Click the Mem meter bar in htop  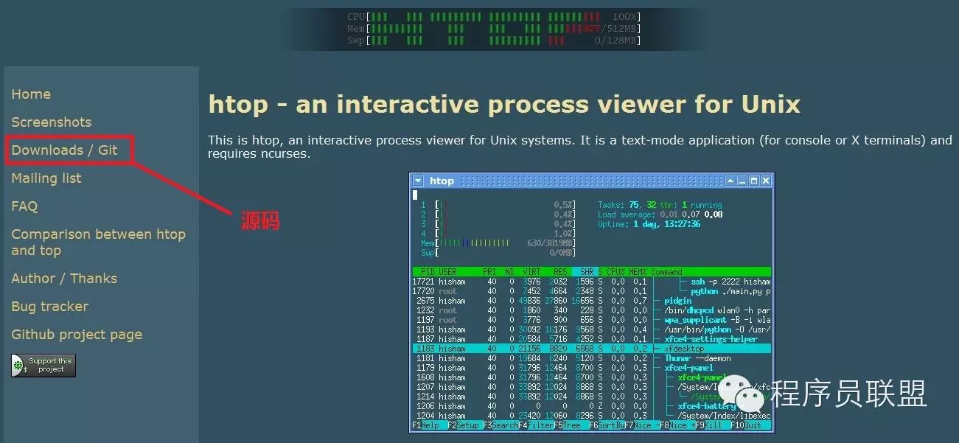[x=498, y=243]
